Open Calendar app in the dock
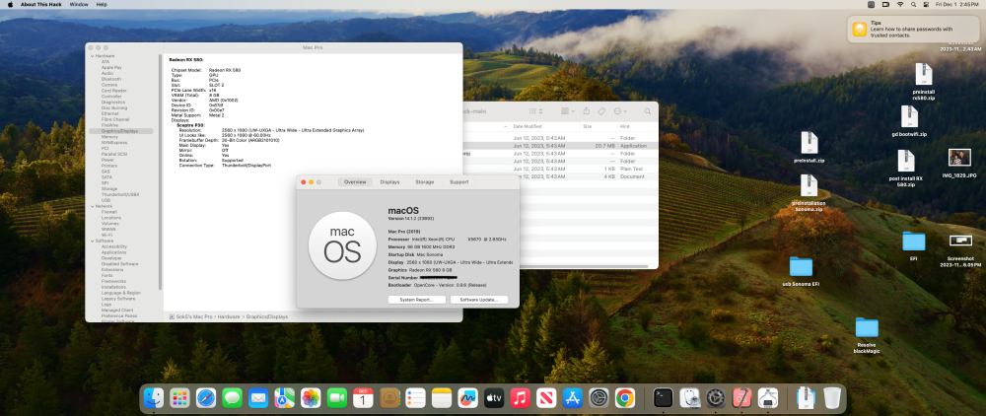 [x=364, y=398]
